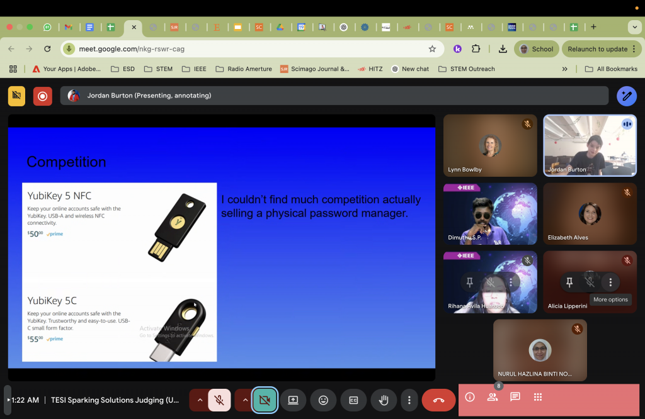645x419 pixels.
Task: Close the current Google Meet tab
Action: [x=134, y=27]
